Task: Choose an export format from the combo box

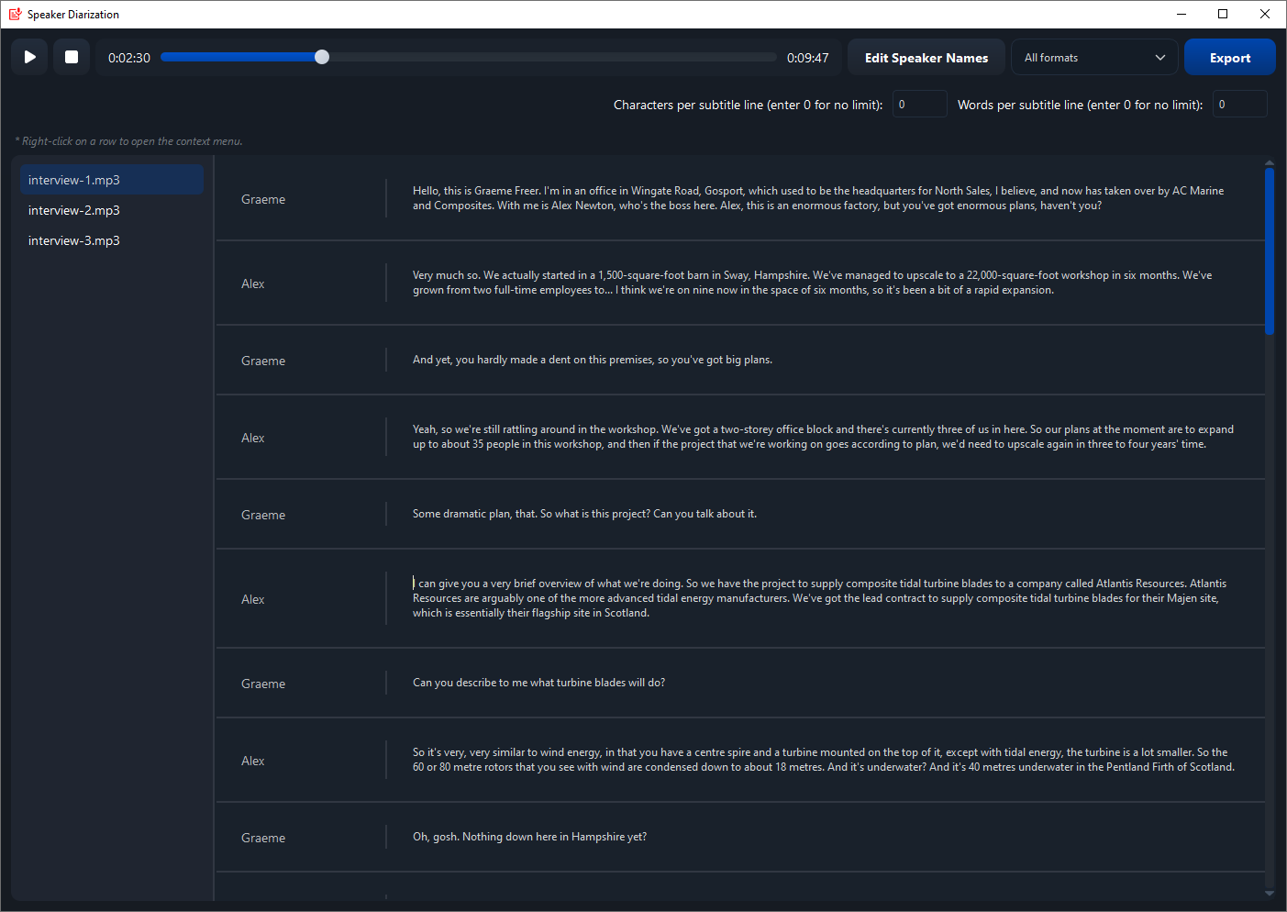Action: 1094,57
